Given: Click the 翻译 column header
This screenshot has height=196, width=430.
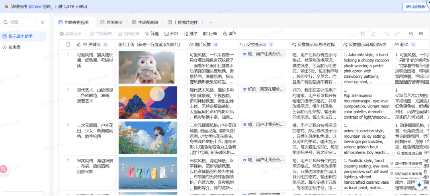Looking at the screenshot, I should (x=411, y=44).
